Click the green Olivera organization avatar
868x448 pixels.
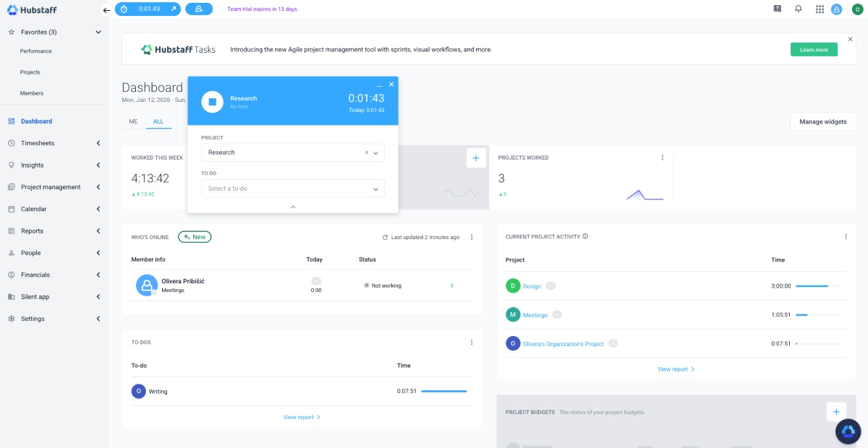pyautogui.click(x=858, y=9)
